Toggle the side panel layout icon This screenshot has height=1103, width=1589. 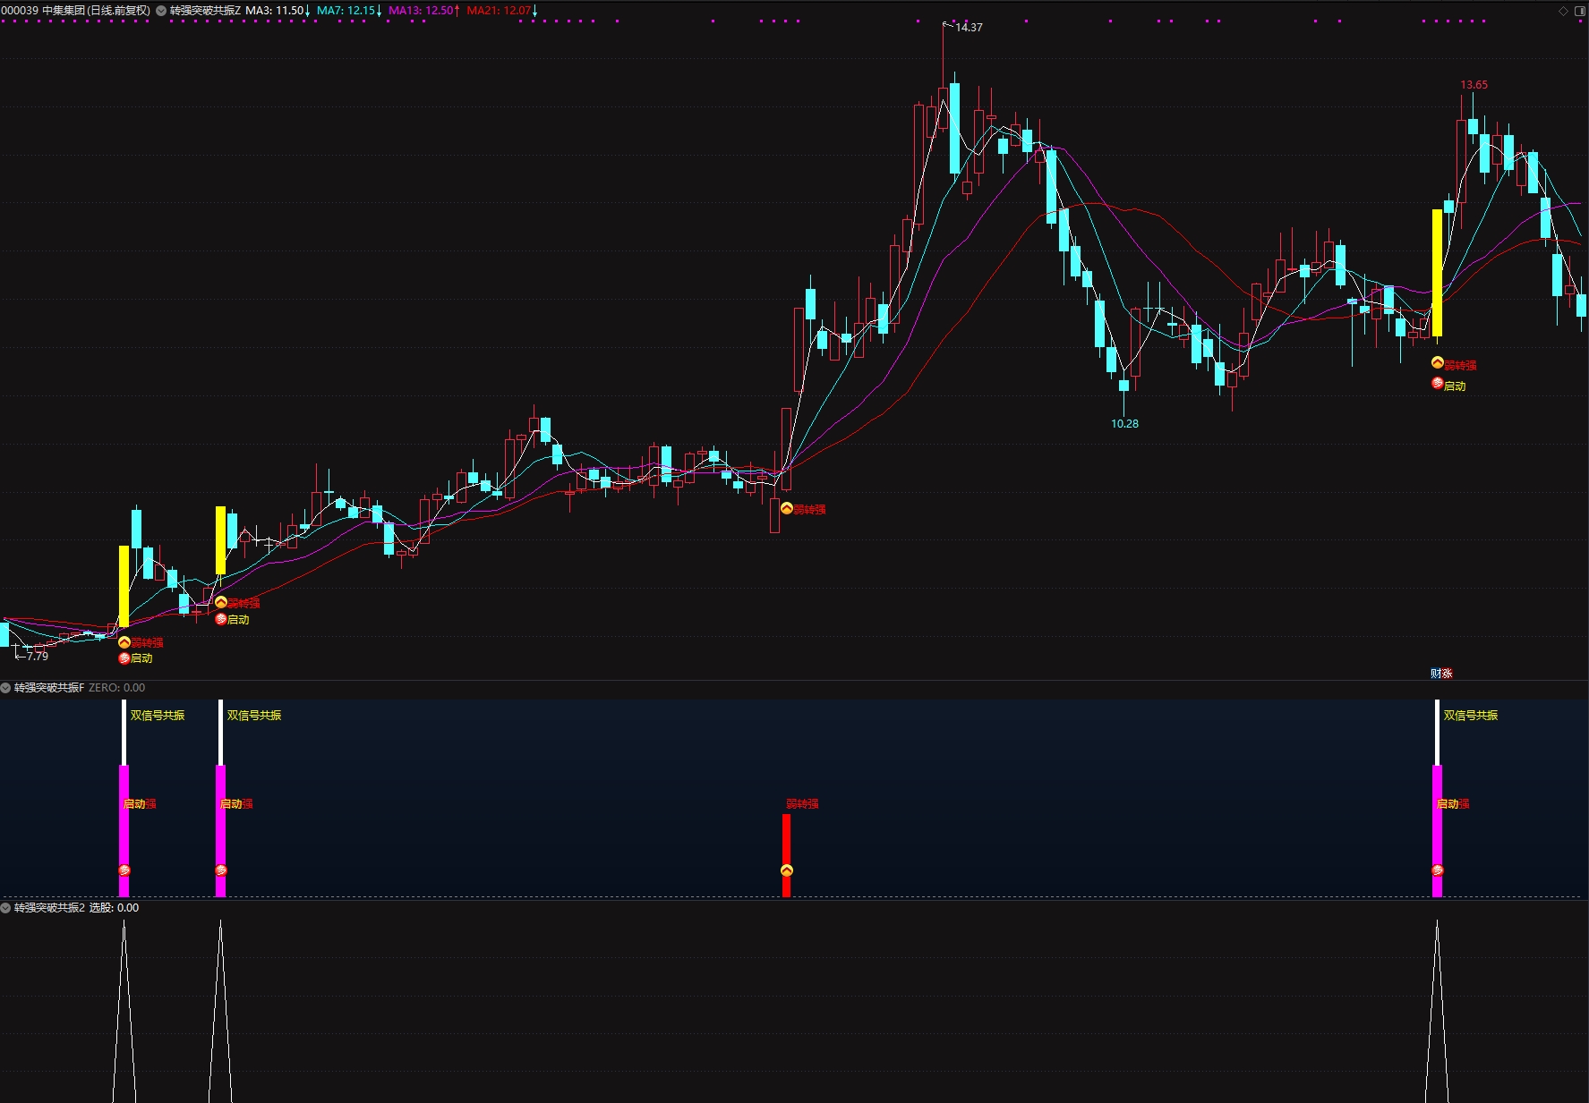(x=1580, y=11)
